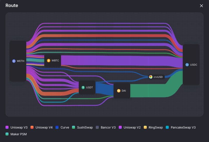The height and width of the screenshot is (142, 209).
Task: Click the Uniswap V4 orange legend swatch
Action: click(x=32, y=127)
